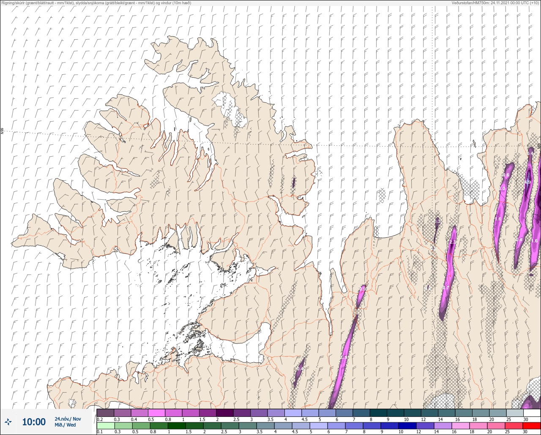
Task: Click the 1.0 precipitation value on the map
Action: point(503,189)
